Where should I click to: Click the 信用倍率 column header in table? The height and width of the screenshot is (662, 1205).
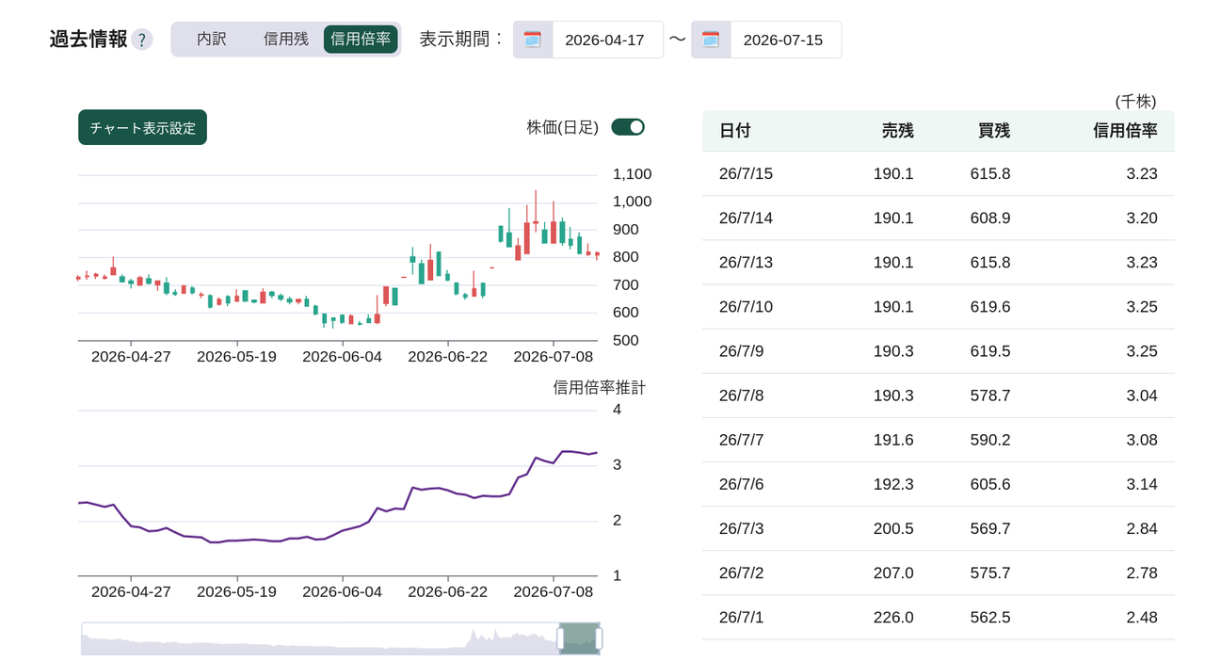1125,131
